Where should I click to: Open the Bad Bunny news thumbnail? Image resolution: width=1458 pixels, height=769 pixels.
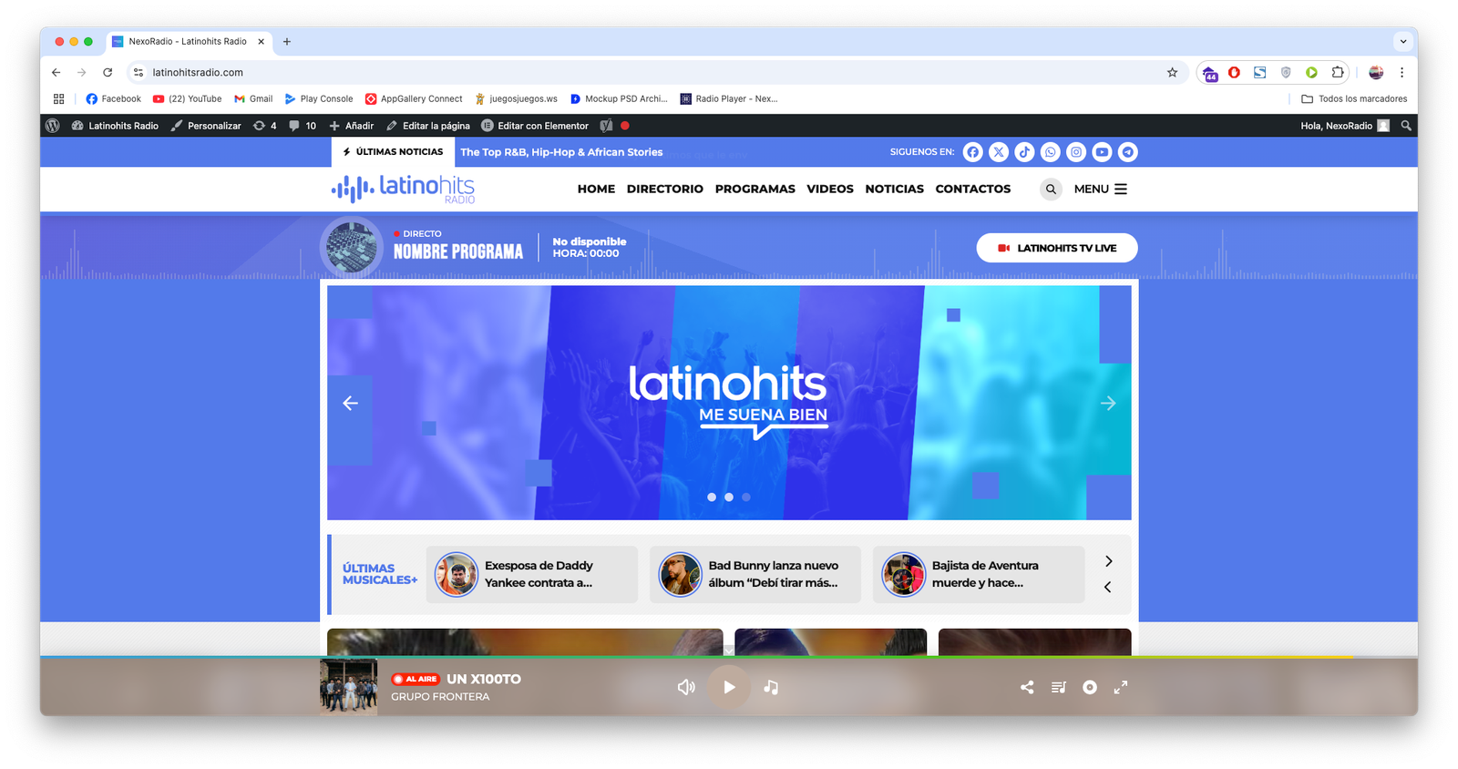[x=680, y=574]
